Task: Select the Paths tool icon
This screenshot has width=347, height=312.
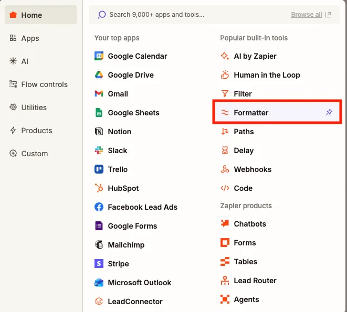Action: (x=225, y=132)
